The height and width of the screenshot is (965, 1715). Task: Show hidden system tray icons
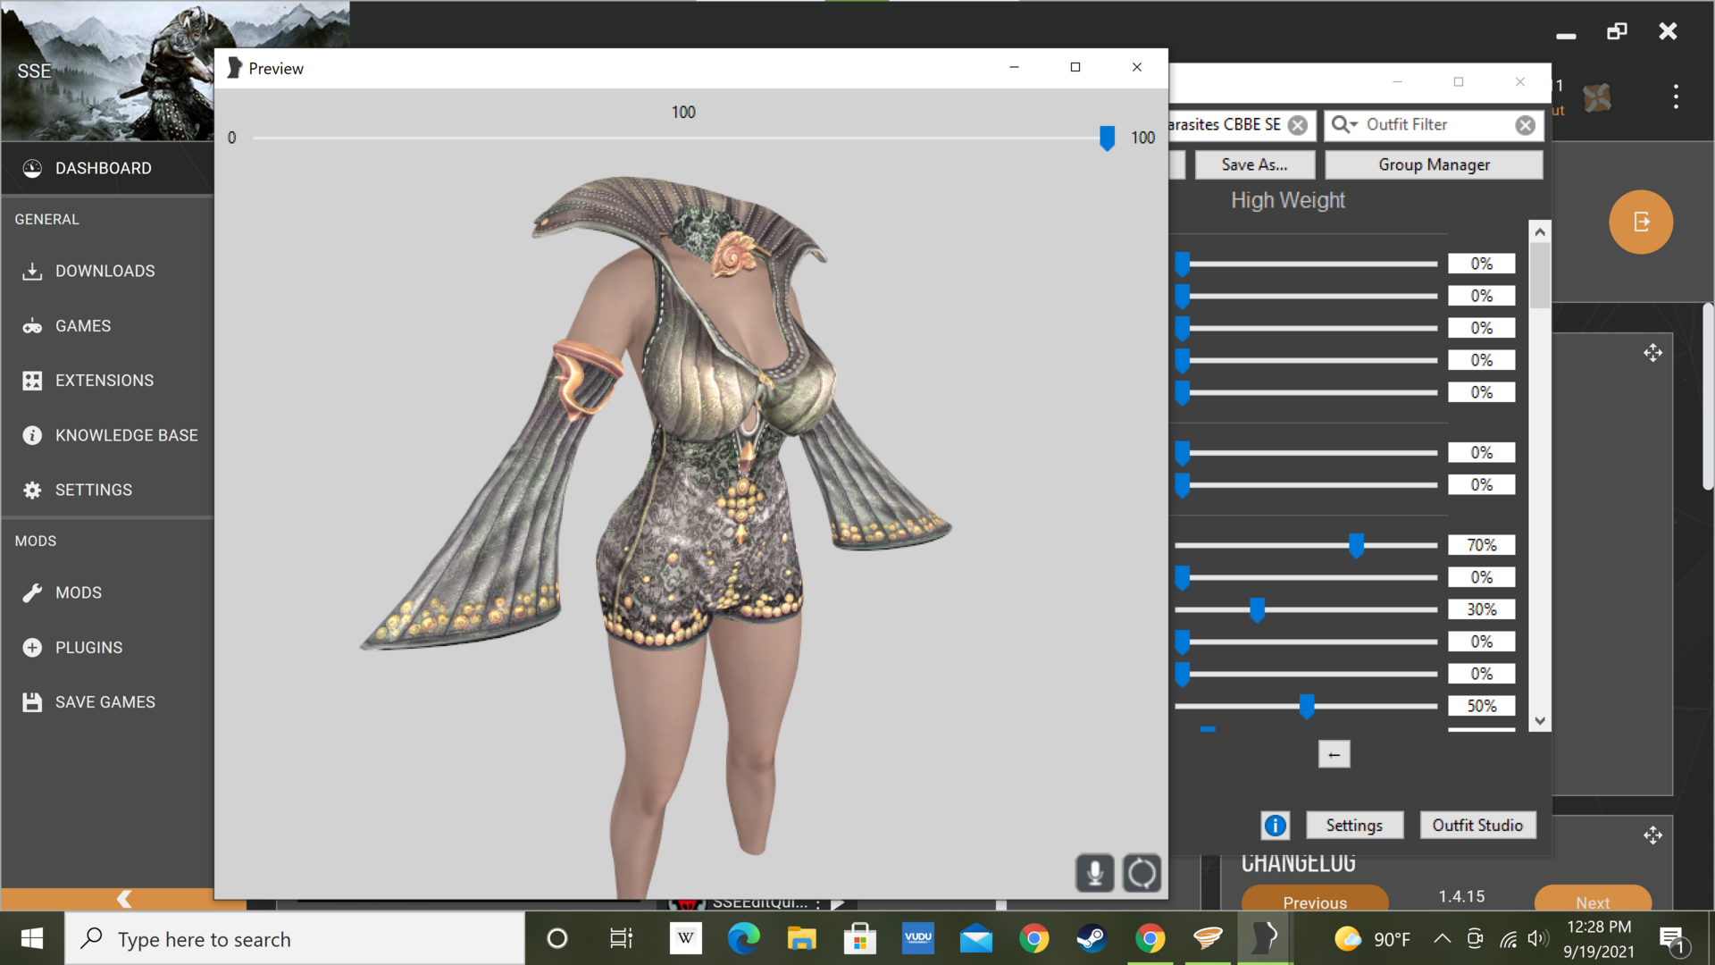point(1442,939)
